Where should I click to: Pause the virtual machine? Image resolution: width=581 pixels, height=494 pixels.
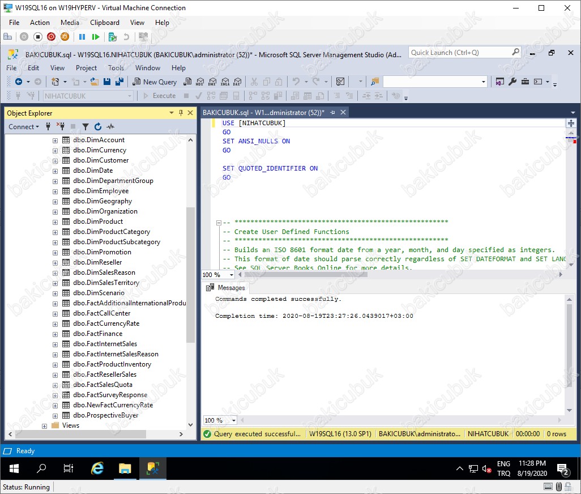click(x=82, y=37)
